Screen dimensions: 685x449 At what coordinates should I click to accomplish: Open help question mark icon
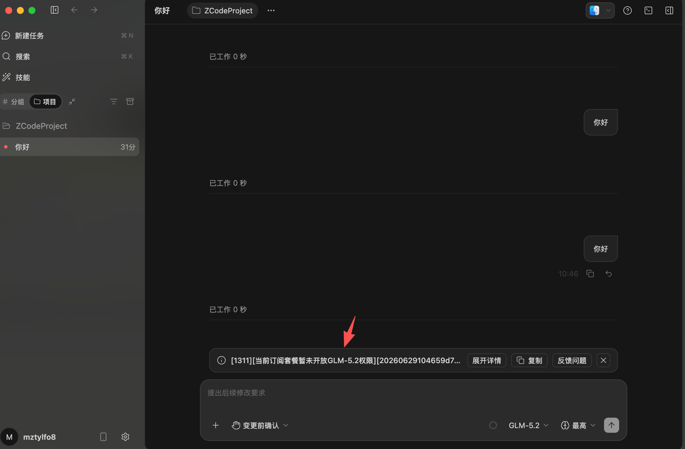point(628,10)
